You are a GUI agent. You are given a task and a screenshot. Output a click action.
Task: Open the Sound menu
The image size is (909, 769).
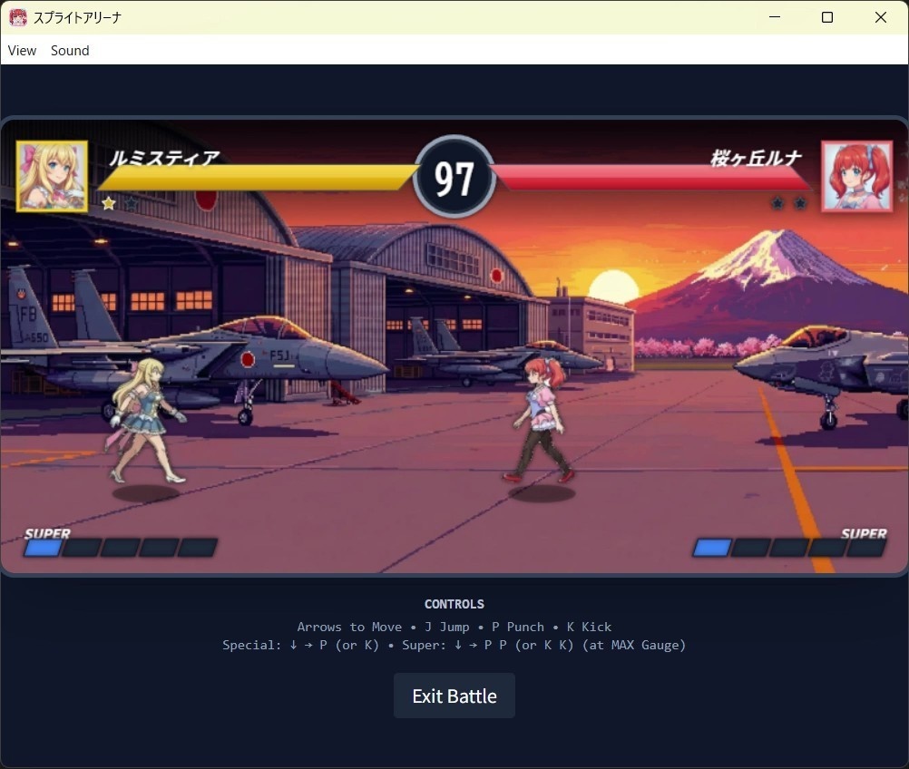point(70,51)
